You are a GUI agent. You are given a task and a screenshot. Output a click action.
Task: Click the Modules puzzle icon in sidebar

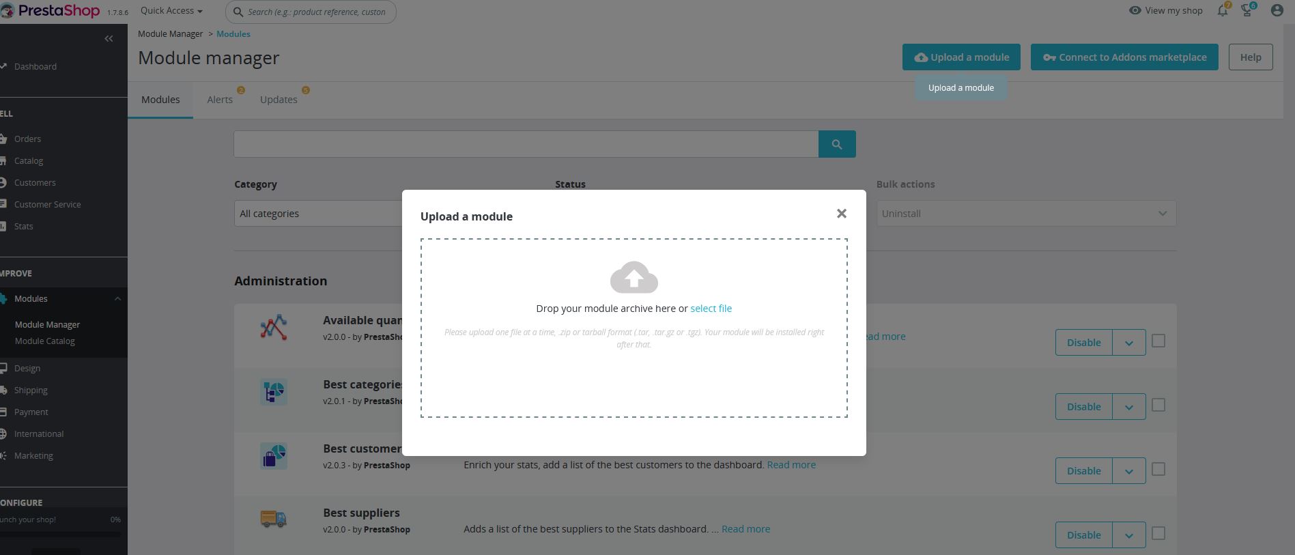tap(3, 298)
